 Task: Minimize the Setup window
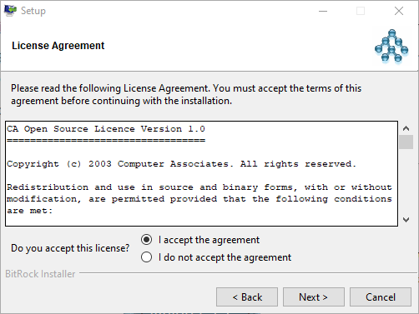pos(323,11)
